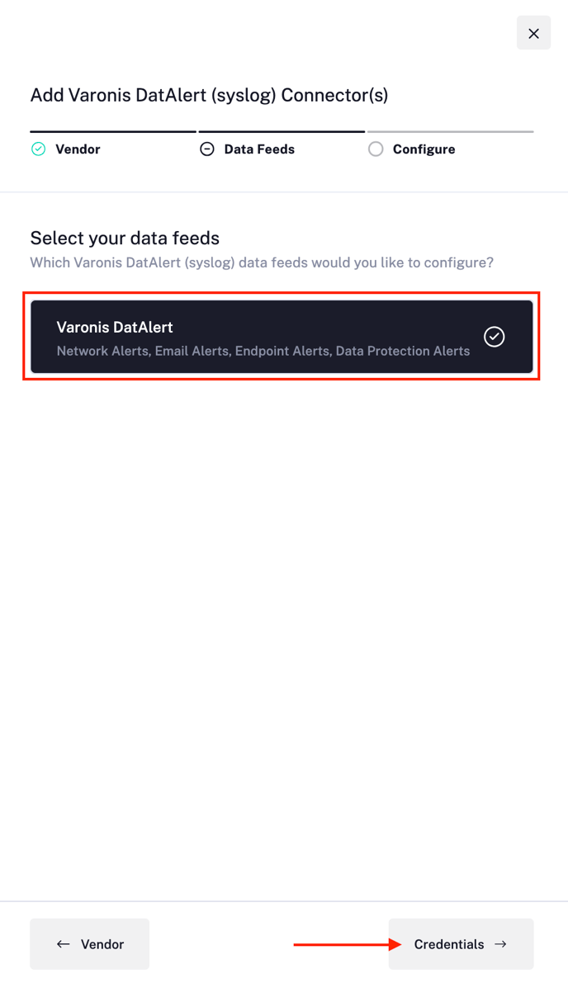Click the minus-circle icon beside Data Feeds
The height and width of the screenshot is (983, 568).
[x=207, y=149]
